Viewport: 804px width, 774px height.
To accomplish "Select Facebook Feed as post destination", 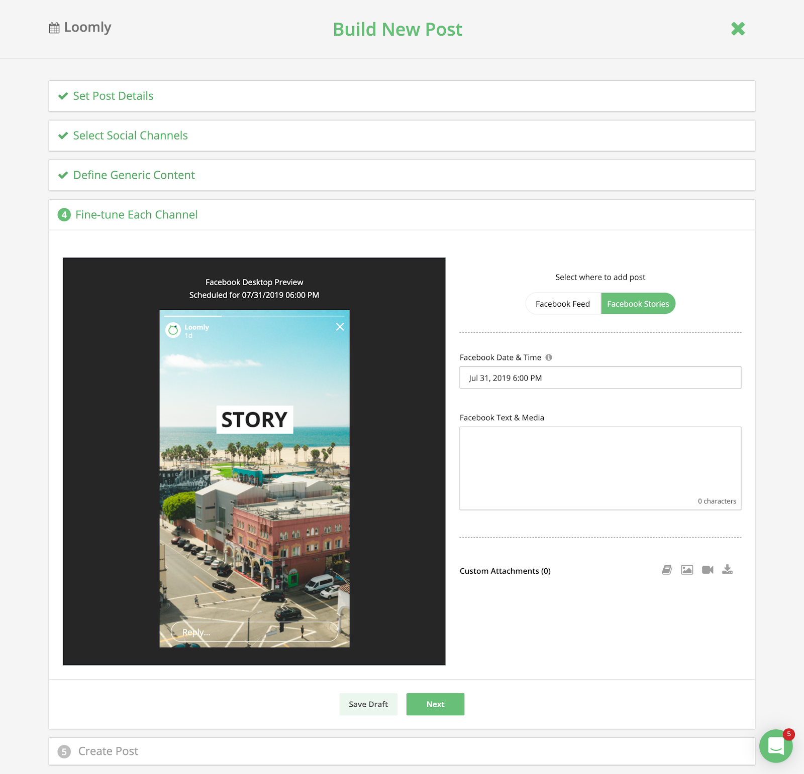I will click(x=563, y=303).
